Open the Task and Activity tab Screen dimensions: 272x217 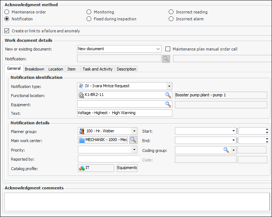click(97, 69)
